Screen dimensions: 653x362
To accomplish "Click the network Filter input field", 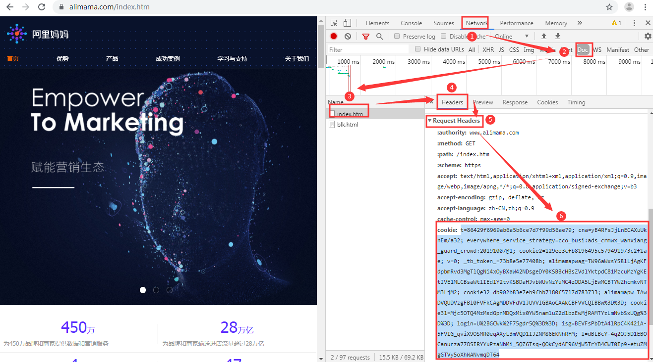I will click(x=368, y=49).
